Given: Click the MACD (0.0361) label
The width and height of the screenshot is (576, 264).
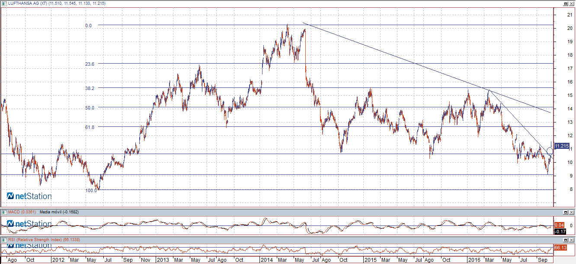Looking at the screenshot, I should 22,212.
